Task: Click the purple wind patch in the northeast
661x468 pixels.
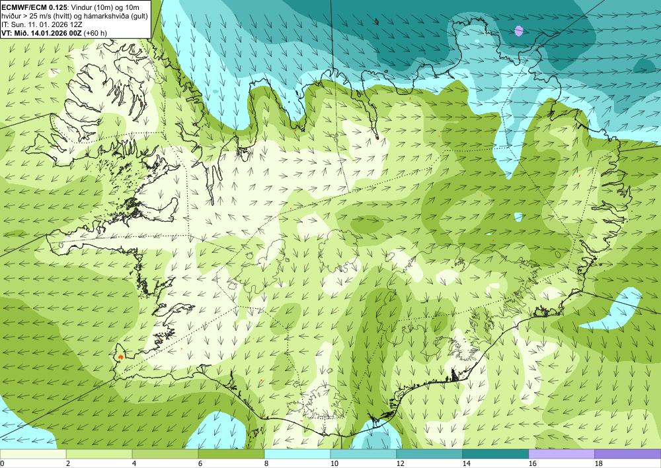Action: coord(519,30)
